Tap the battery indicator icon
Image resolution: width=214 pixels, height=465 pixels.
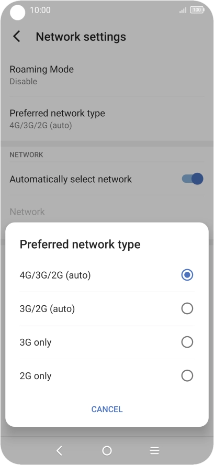tap(197, 10)
